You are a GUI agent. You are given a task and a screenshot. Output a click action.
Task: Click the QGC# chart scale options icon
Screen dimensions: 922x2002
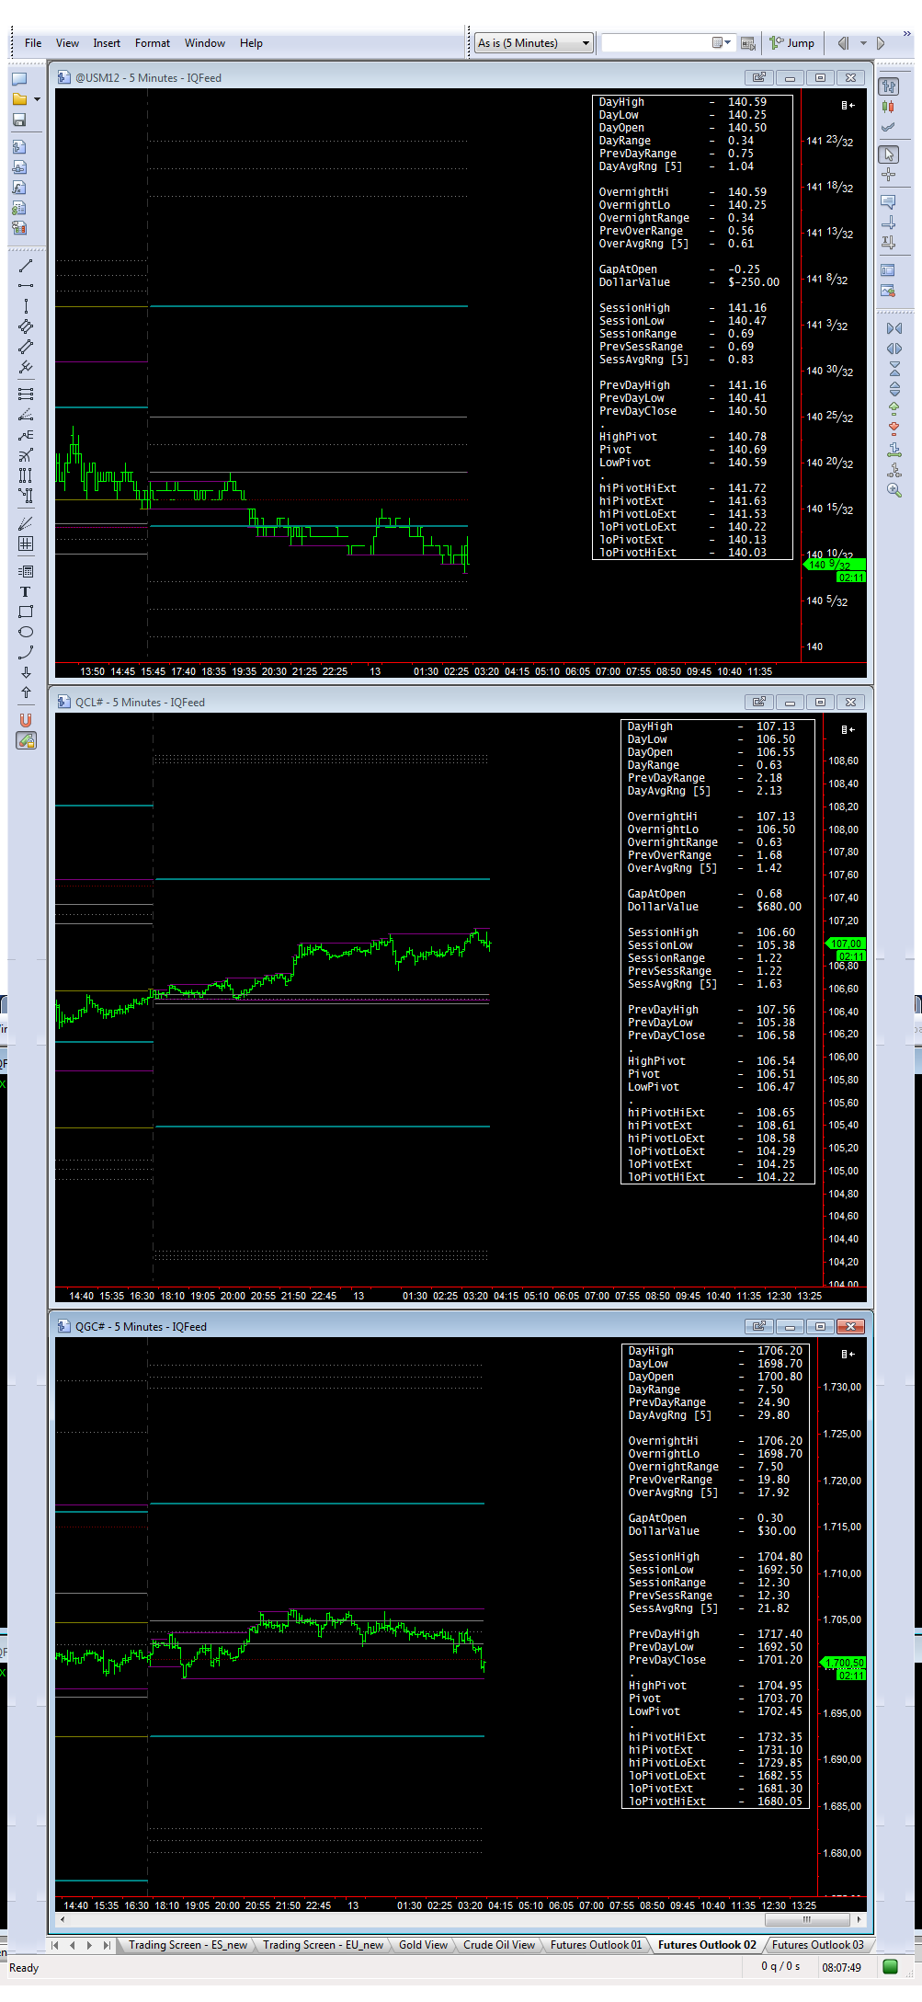848,1354
